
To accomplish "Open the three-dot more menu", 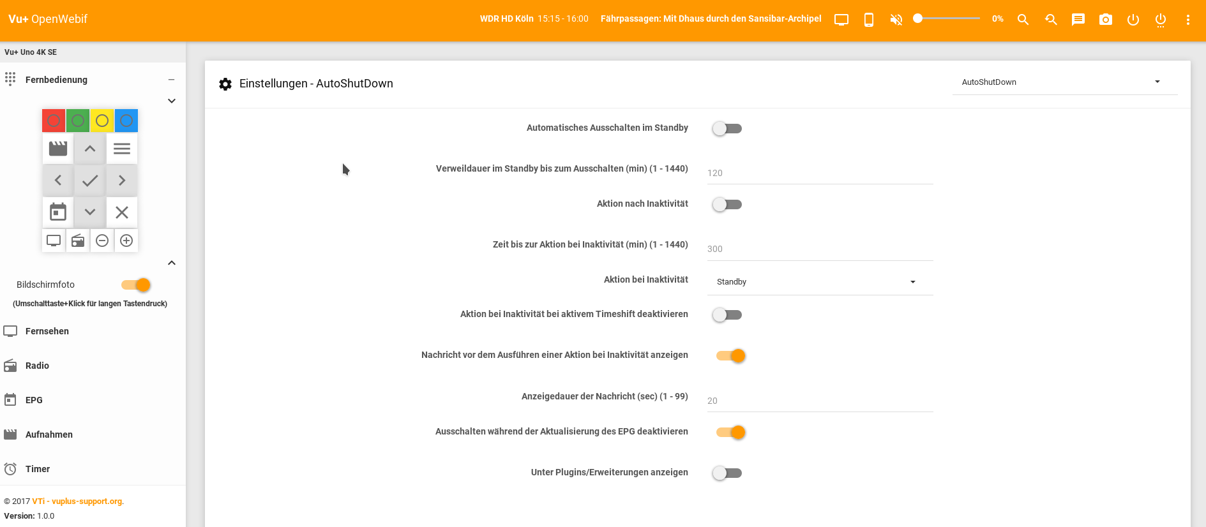I will point(1188,19).
